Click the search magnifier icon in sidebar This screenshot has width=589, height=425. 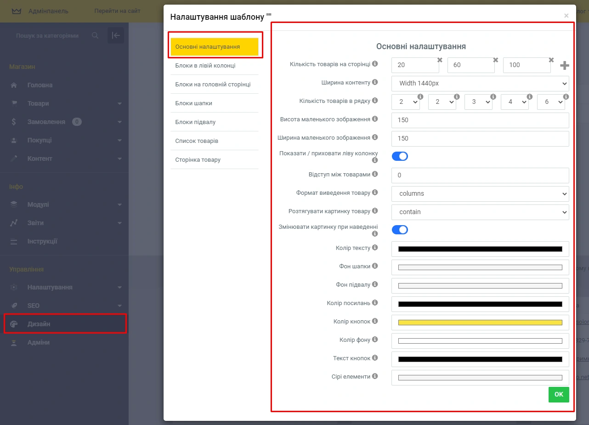[95, 35]
